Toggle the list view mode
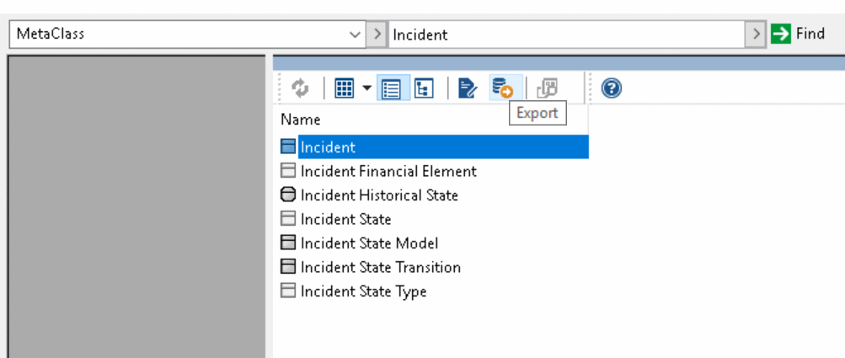The image size is (845, 358). (x=391, y=88)
